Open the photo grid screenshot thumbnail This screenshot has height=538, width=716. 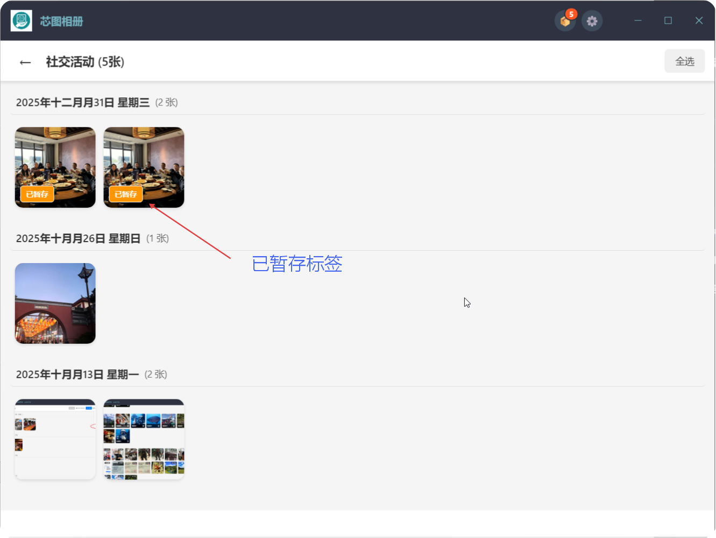coord(144,439)
